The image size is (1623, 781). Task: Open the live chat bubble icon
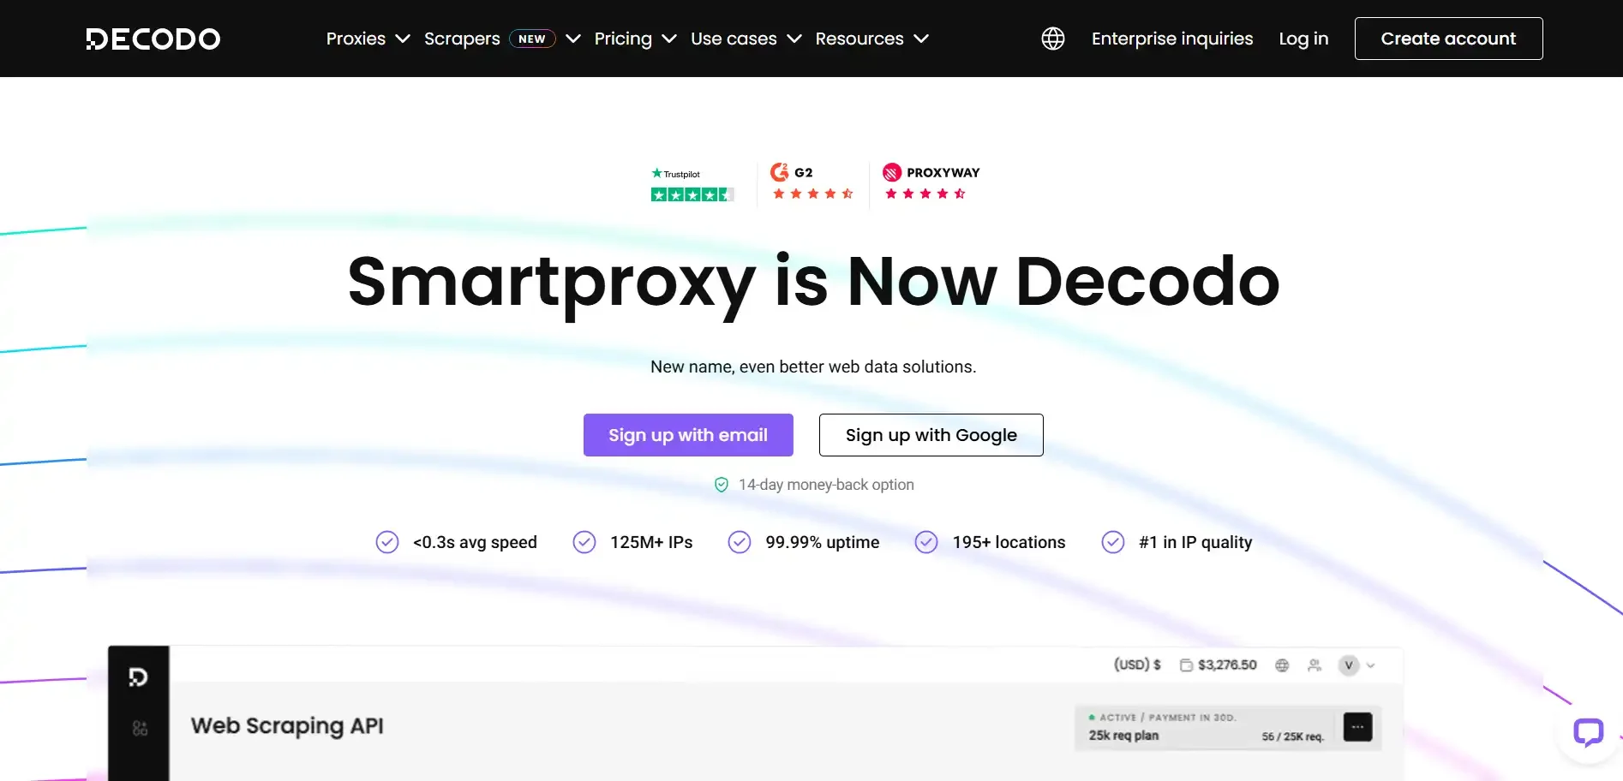point(1588,733)
